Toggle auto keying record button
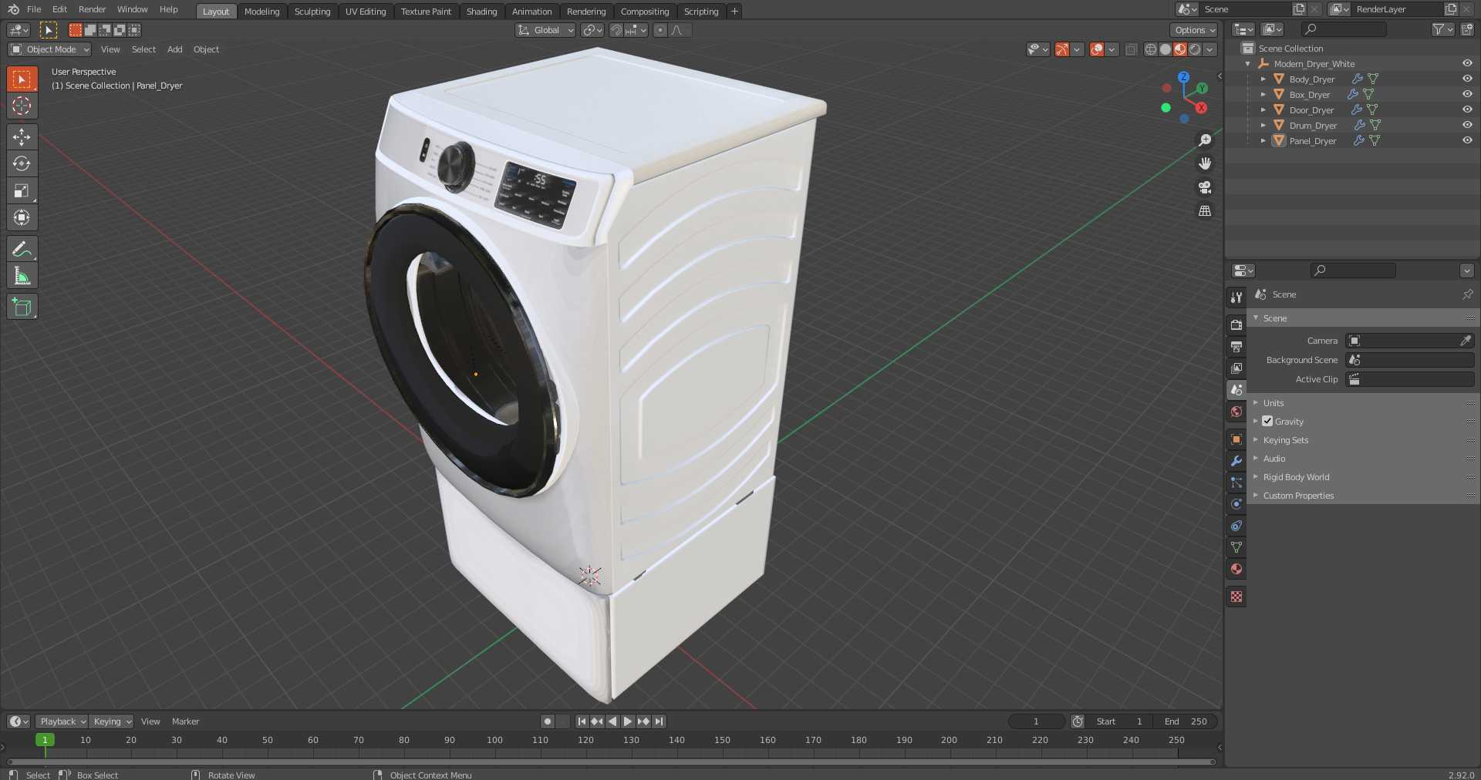This screenshot has width=1481, height=780. [x=548, y=721]
